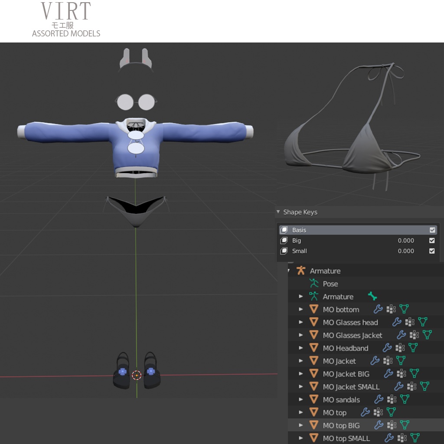The image size is (444, 444).
Task: Click the wrench modifier icon on MO bottom
Action: (x=378, y=309)
